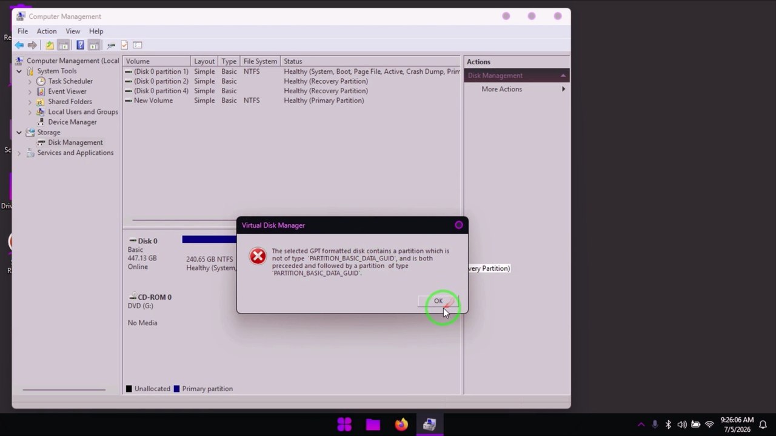Collapse the Storage node
776x436 pixels.
19,132
